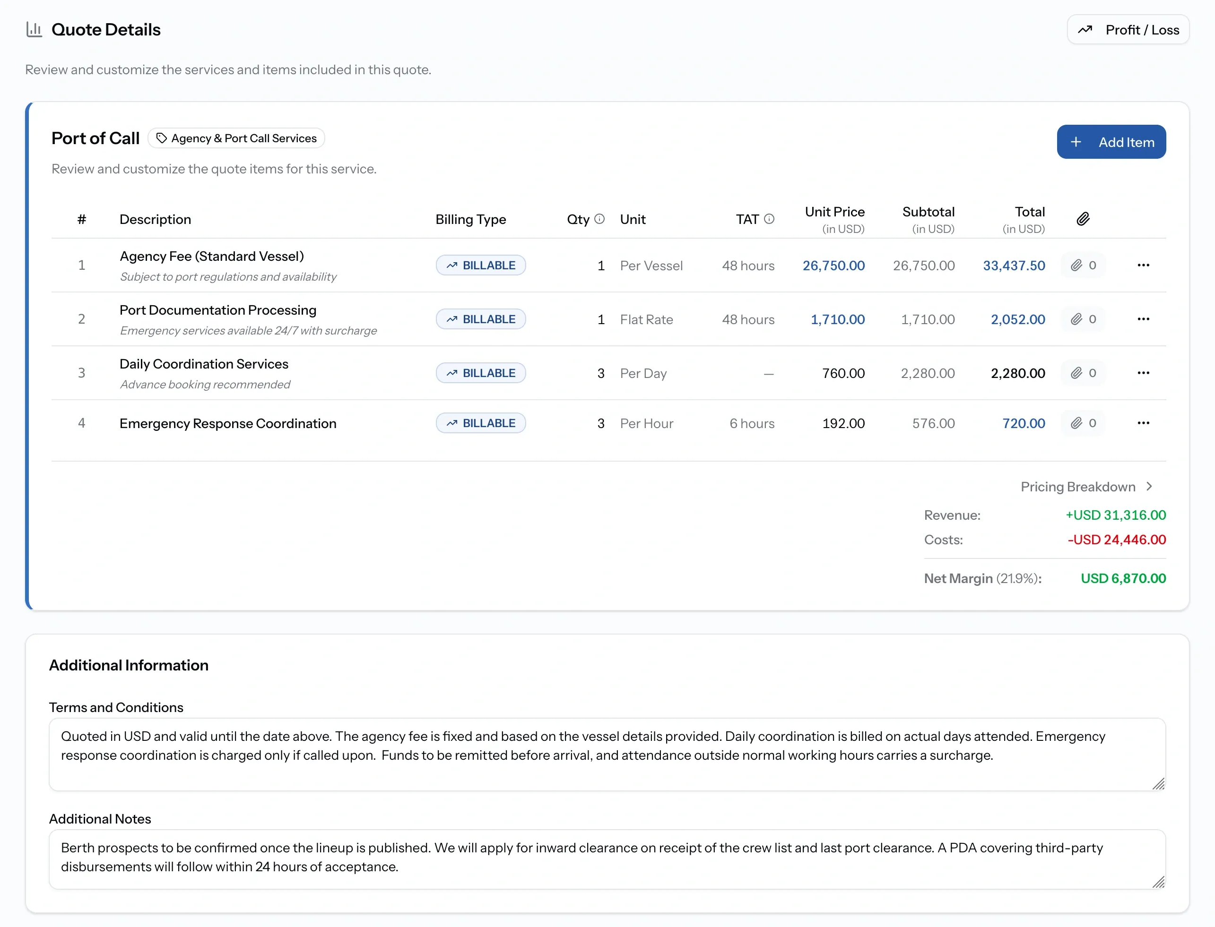The width and height of the screenshot is (1215, 927).
Task: Select Agency Fee (Standard Vessel) description
Action: pyautogui.click(x=211, y=256)
